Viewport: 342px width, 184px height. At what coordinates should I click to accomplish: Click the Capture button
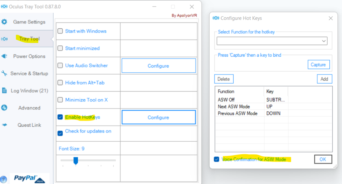tap(318, 65)
